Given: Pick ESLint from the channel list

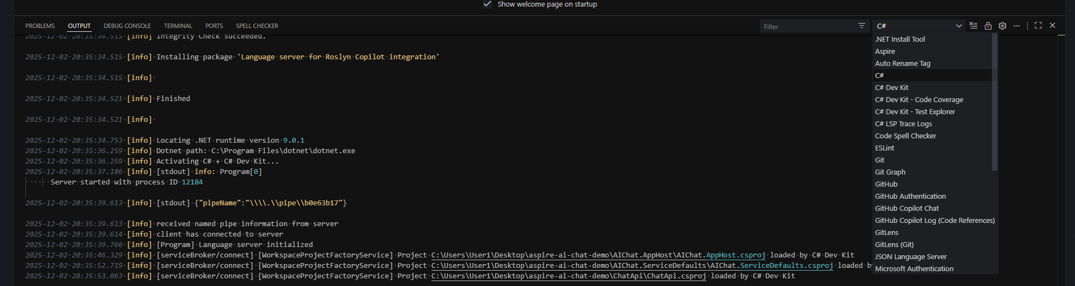Looking at the screenshot, I should click(884, 148).
